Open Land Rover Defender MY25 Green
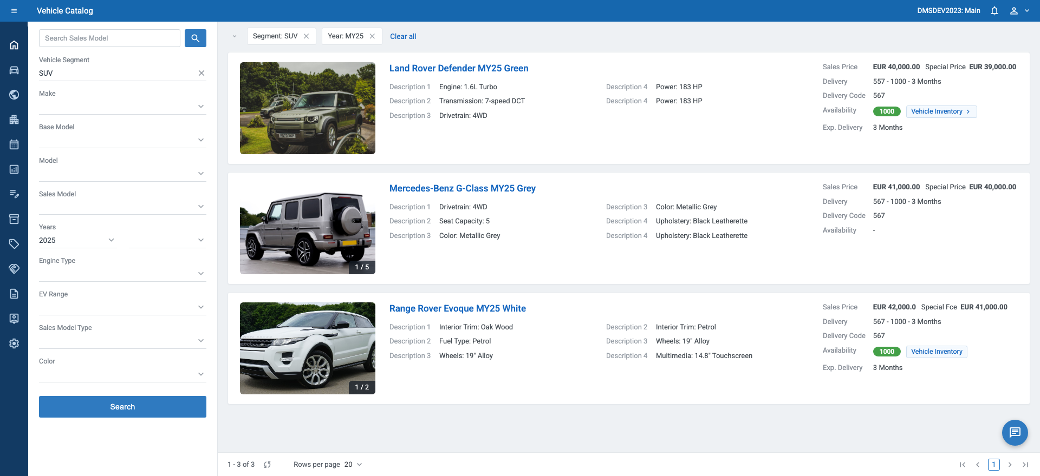Screen dimensions: 1040x476 (x=459, y=68)
